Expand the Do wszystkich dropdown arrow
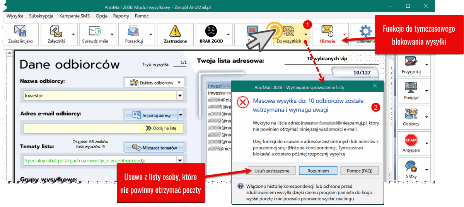Screen dimensions: 464x207 [x=306, y=34]
